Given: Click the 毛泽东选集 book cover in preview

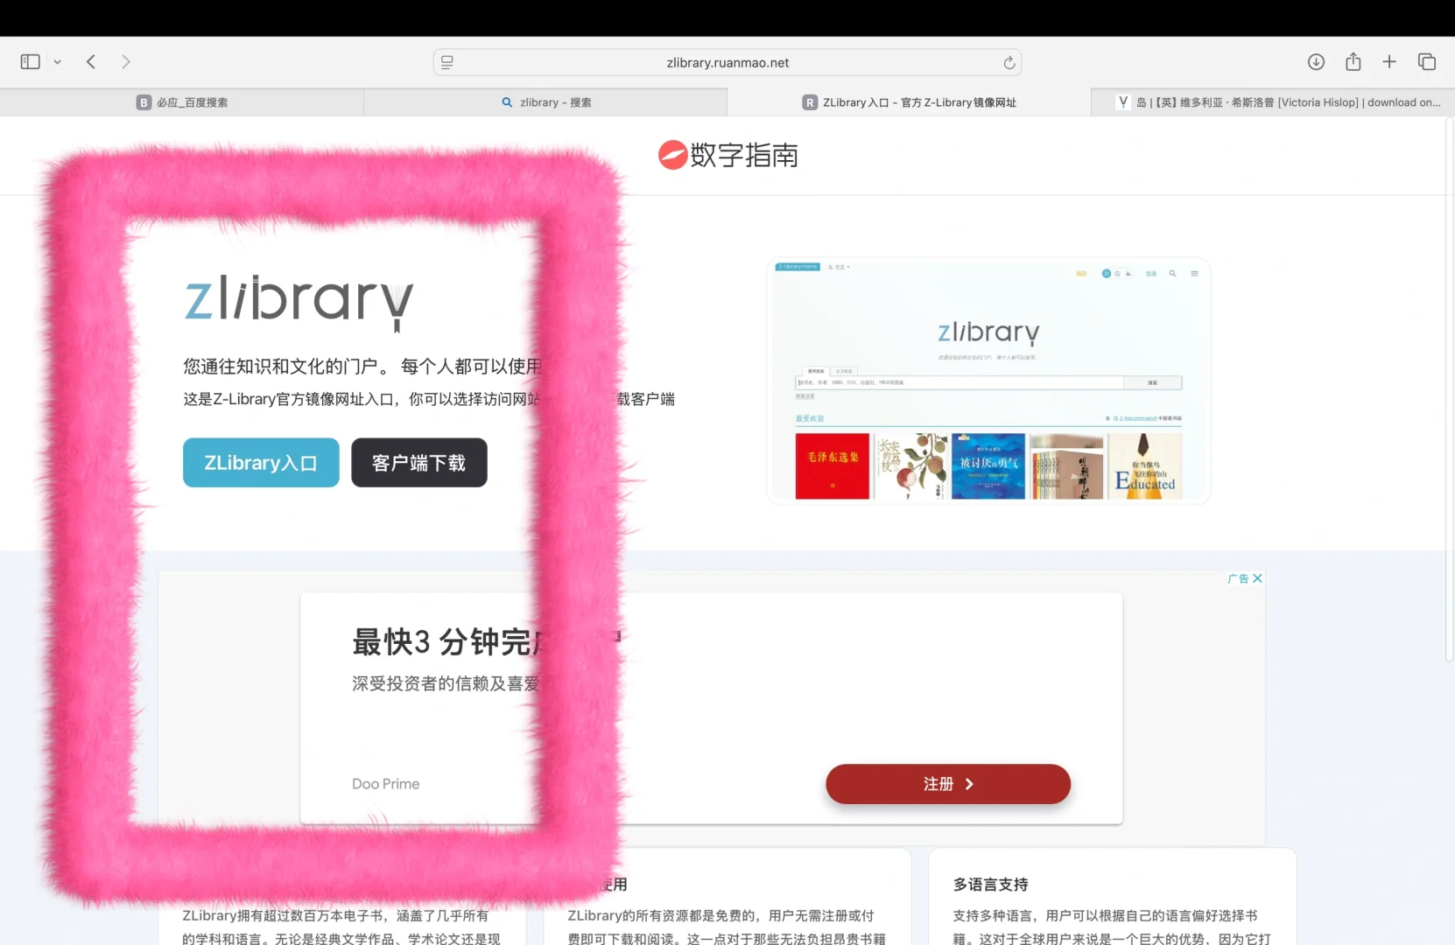Looking at the screenshot, I should [x=833, y=466].
